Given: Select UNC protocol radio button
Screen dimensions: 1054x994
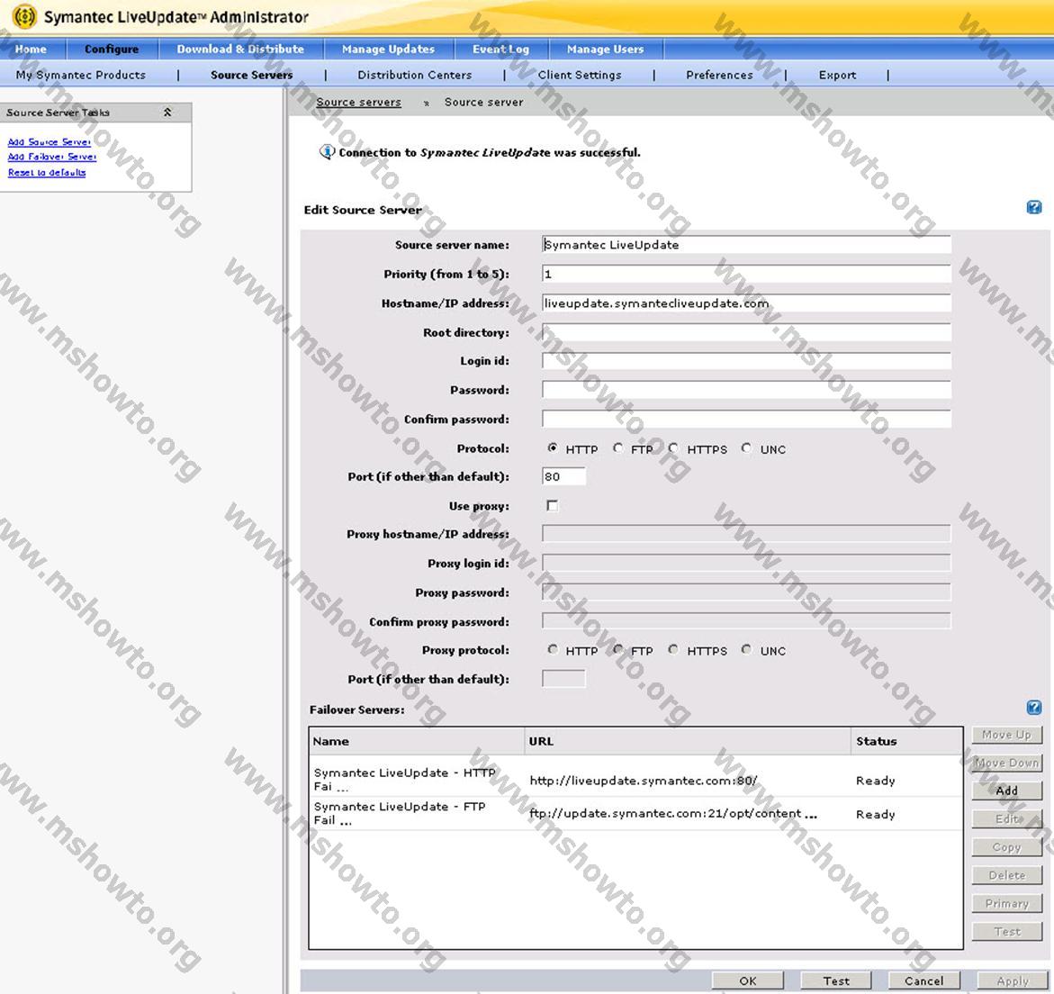Looking at the screenshot, I should coord(746,447).
